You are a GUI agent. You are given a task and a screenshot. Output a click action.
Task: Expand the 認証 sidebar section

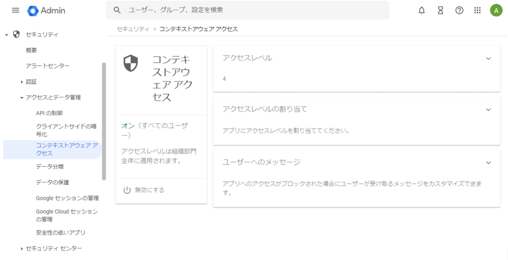click(x=22, y=82)
